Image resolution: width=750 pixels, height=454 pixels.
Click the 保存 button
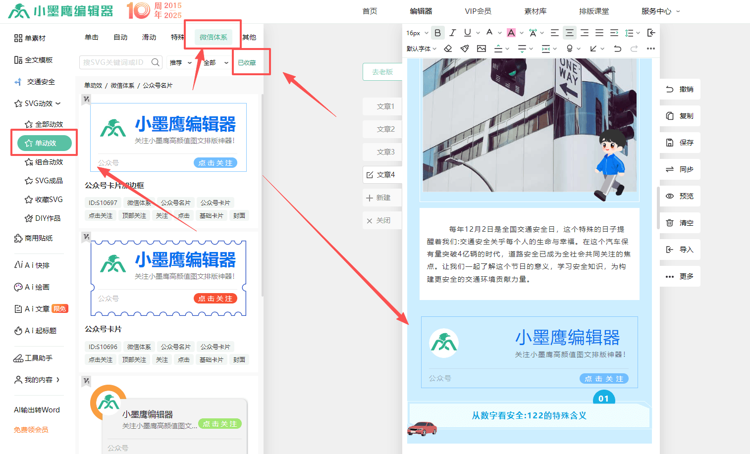point(680,143)
